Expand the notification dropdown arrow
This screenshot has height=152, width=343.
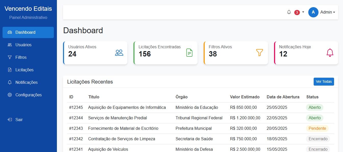303,12
